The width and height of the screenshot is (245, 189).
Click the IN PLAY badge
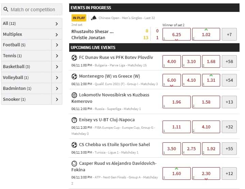(x=79, y=18)
